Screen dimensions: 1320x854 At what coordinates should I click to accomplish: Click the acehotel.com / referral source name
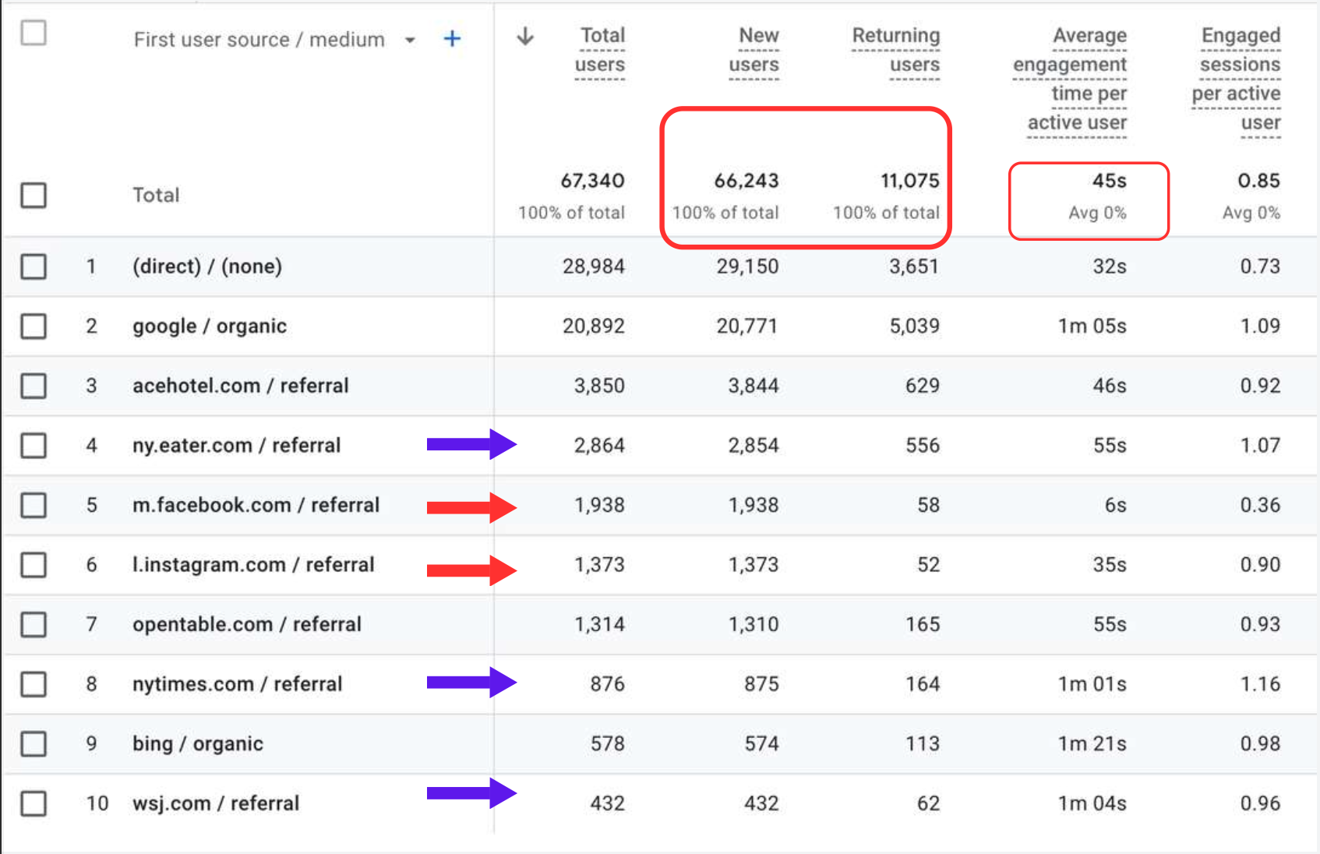(x=240, y=386)
